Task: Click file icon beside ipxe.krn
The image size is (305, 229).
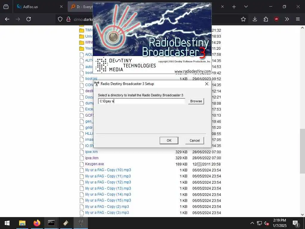Action: pos(82,152)
